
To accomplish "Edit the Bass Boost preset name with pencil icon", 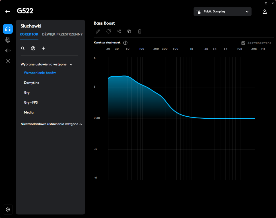I will [x=98, y=31].
